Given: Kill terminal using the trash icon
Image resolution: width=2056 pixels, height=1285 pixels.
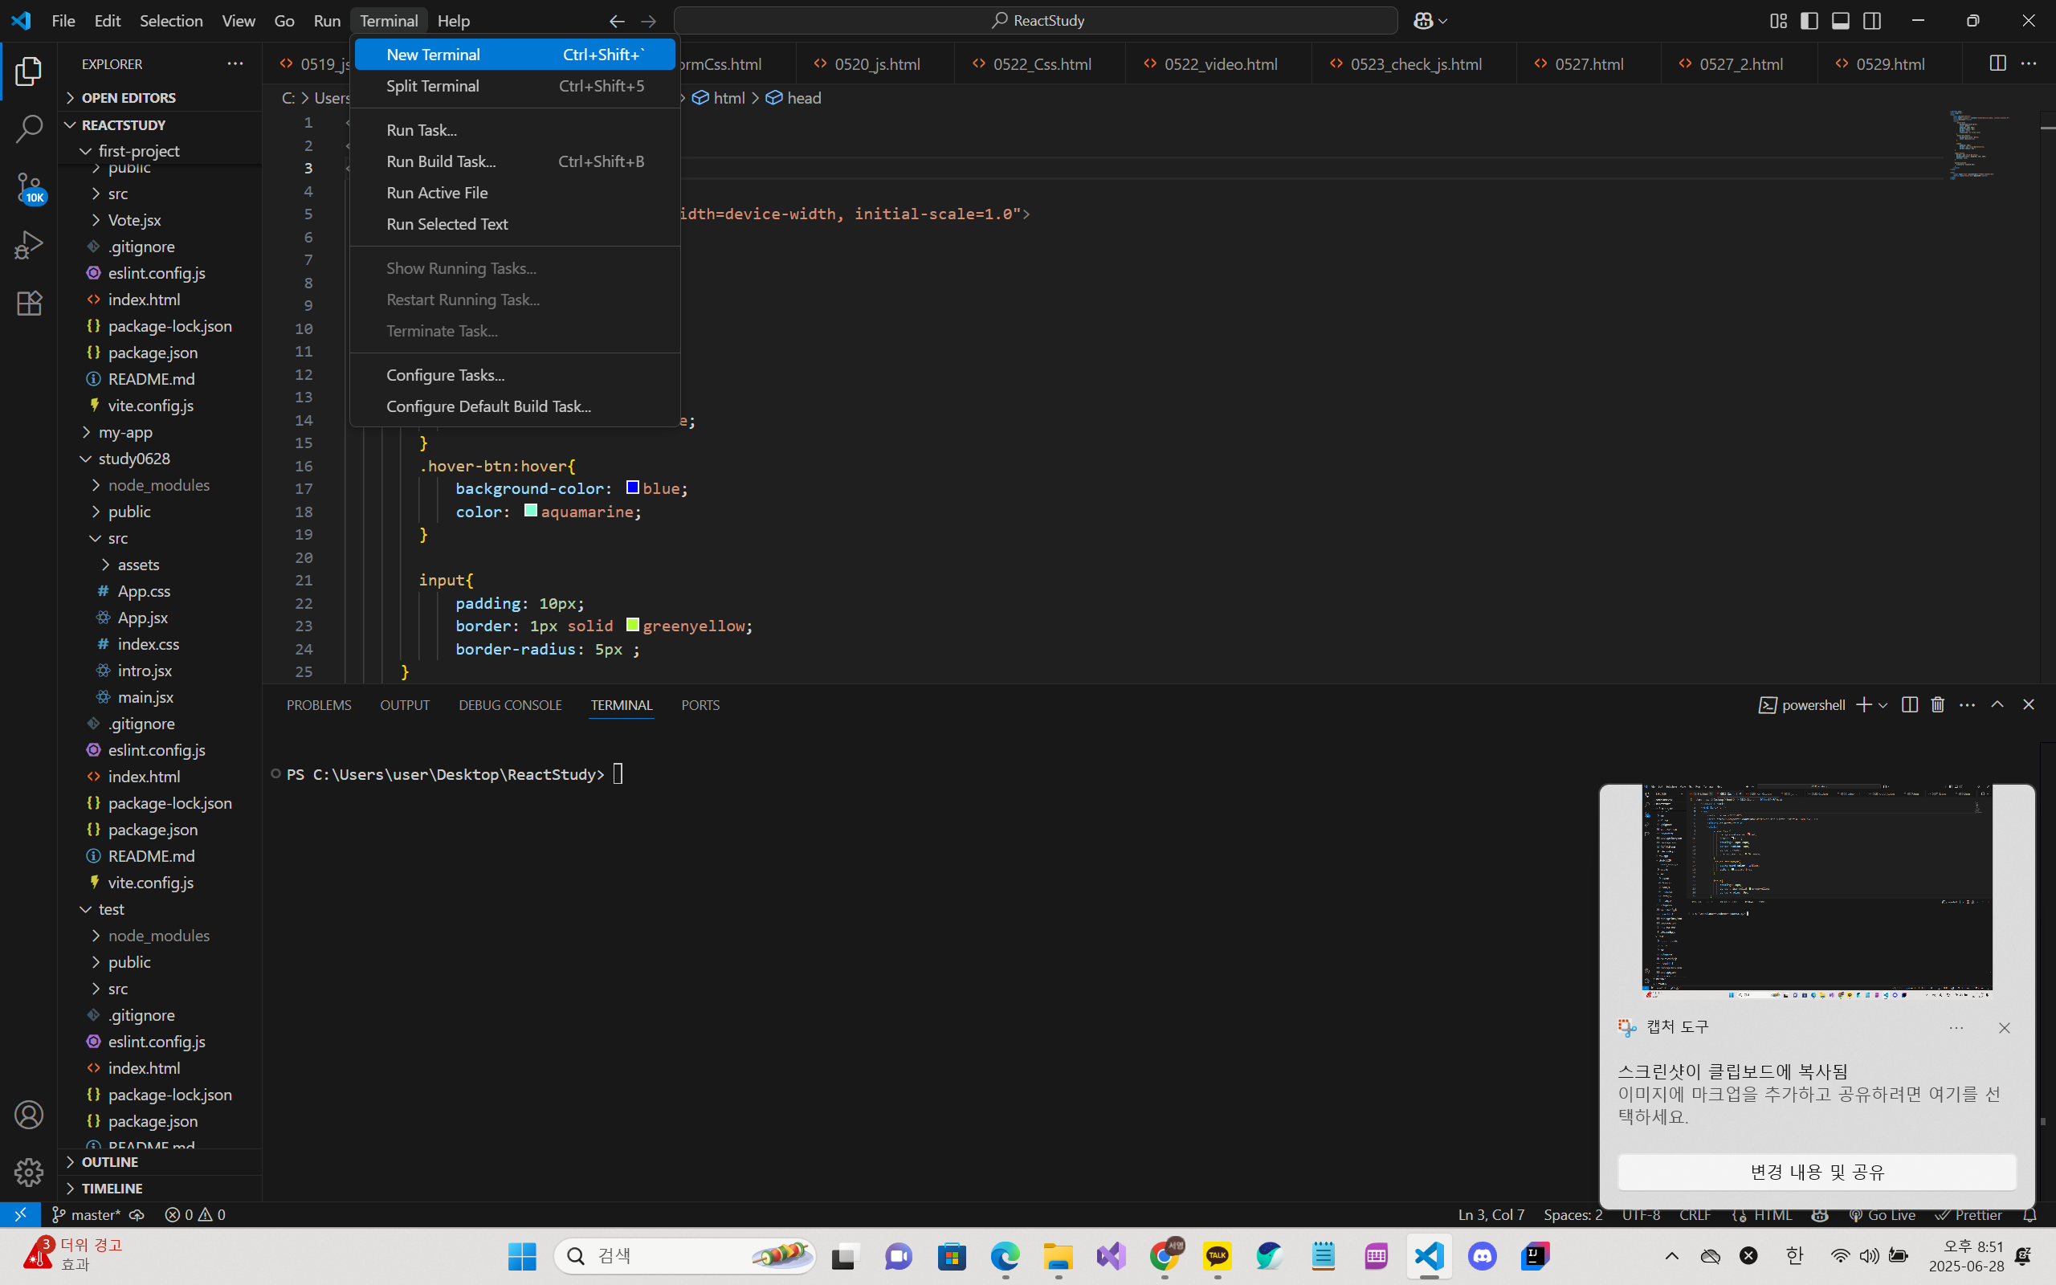Looking at the screenshot, I should click(x=1937, y=704).
